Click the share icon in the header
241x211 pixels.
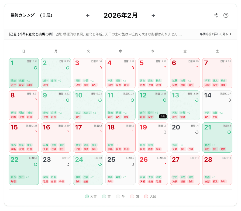click(216, 15)
